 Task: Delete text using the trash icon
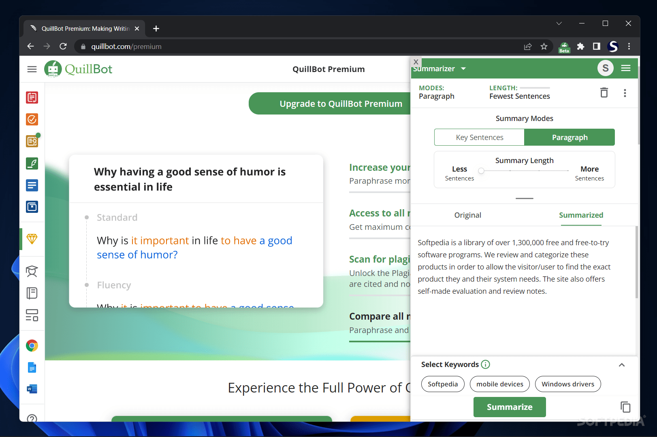(x=604, y=93)
